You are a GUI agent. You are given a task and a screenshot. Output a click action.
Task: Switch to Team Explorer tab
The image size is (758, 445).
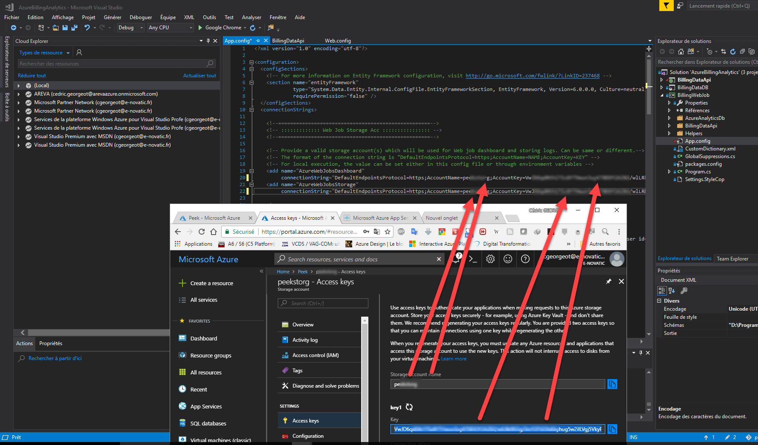(732, 258)
